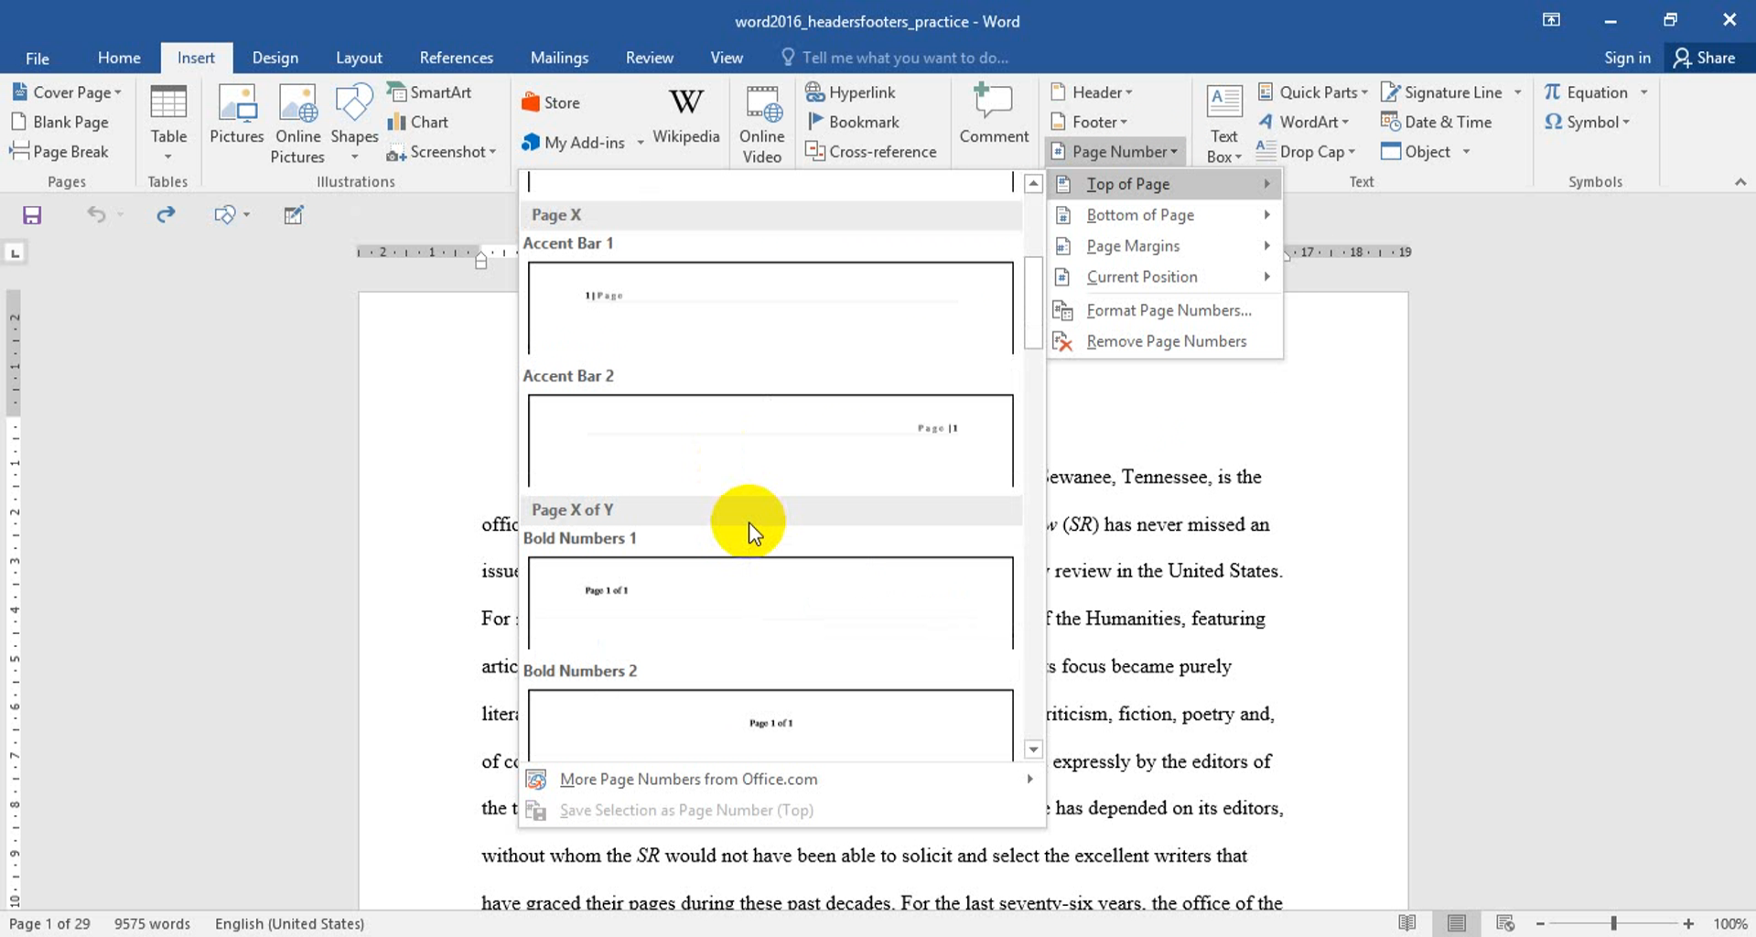Select the Accent Bar 2 page number style

click(x=770, y=440)
